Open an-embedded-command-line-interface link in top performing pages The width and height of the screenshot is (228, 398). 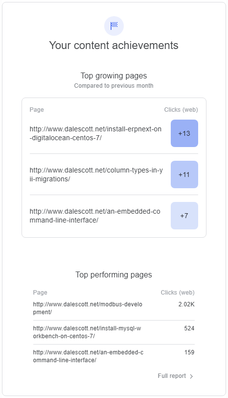click(88, 356)
